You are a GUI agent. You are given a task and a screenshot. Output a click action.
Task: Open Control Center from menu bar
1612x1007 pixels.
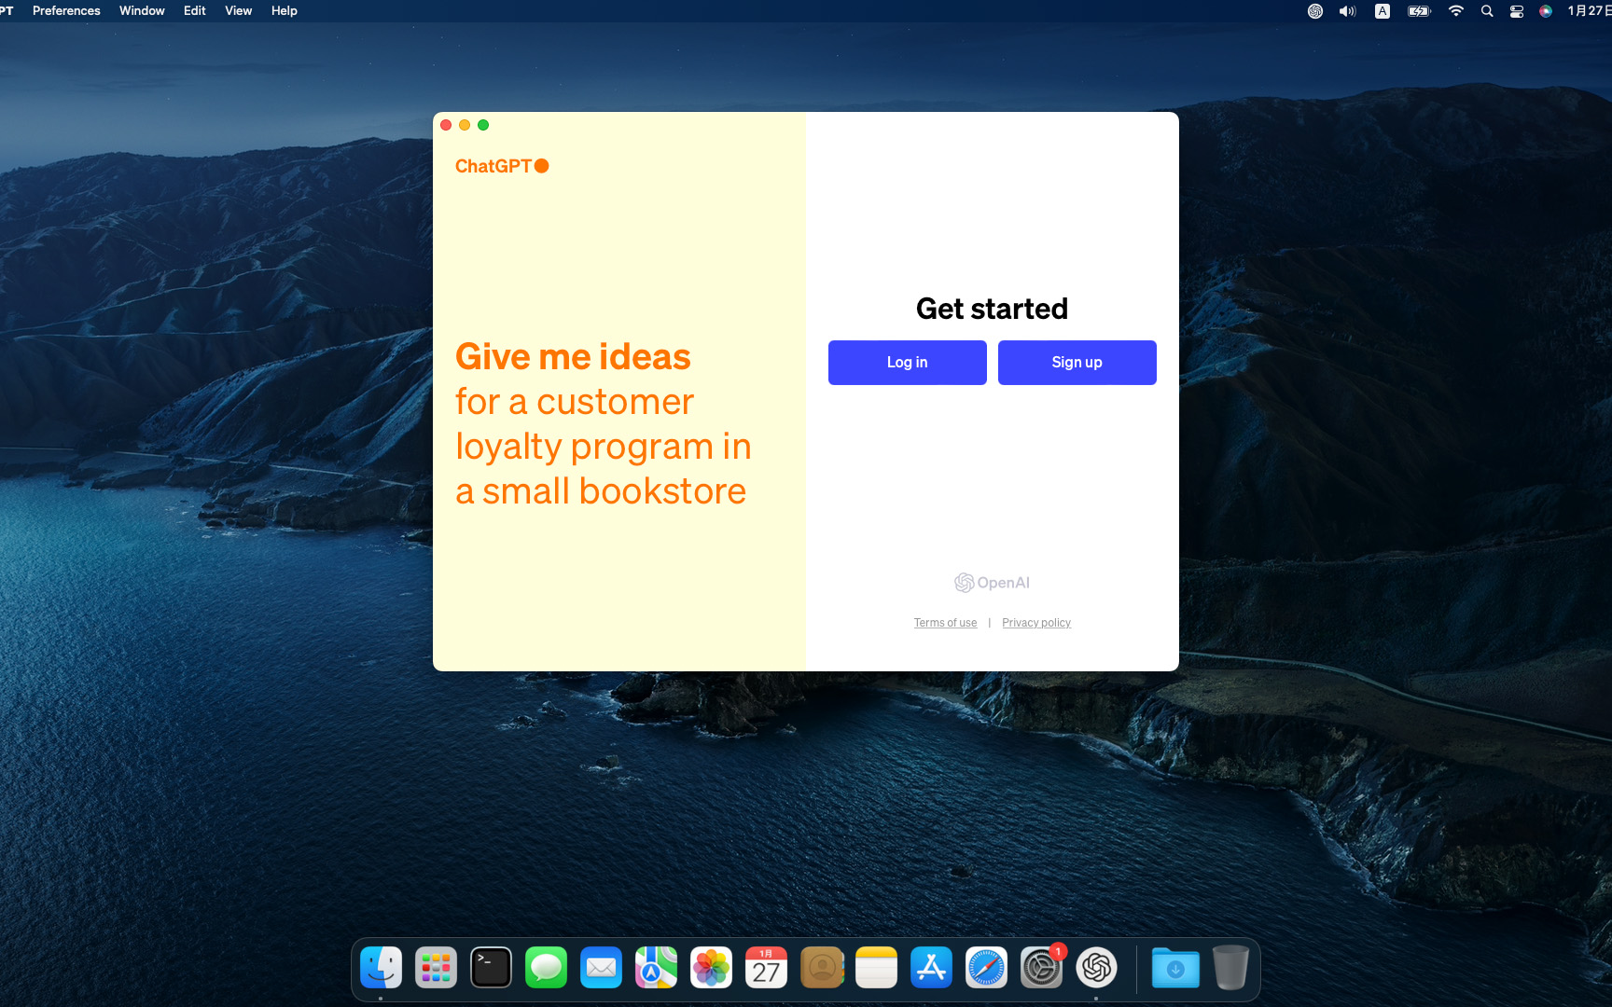tap(1517, 11)
